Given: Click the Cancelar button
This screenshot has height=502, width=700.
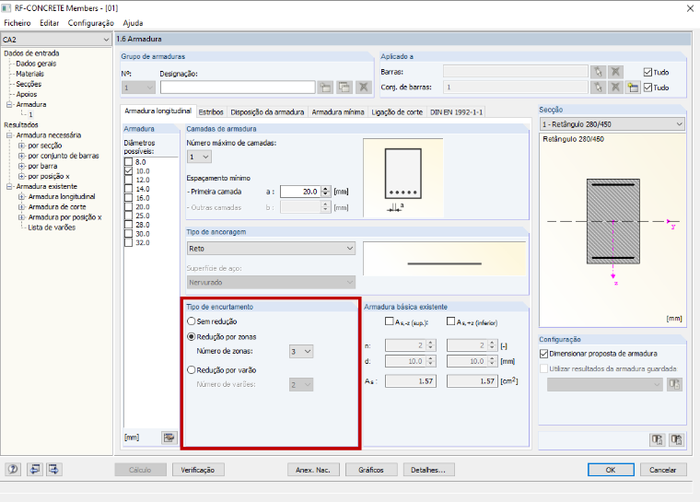Looking at the screenshot, I should click(x=663, y=470).
